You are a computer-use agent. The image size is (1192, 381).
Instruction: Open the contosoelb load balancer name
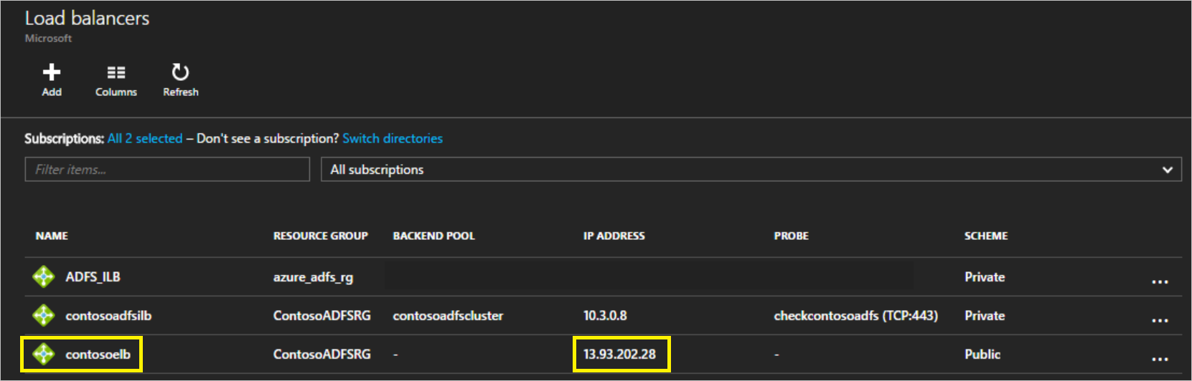pyautogui.click(x=98, y=354)
